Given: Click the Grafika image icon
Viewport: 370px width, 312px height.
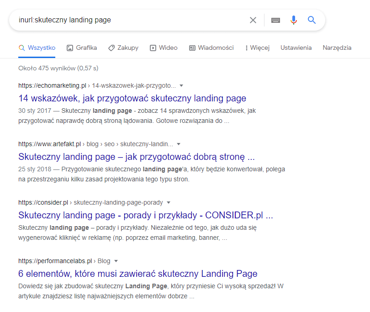Looking at the screenshot, I should point(70,48).
